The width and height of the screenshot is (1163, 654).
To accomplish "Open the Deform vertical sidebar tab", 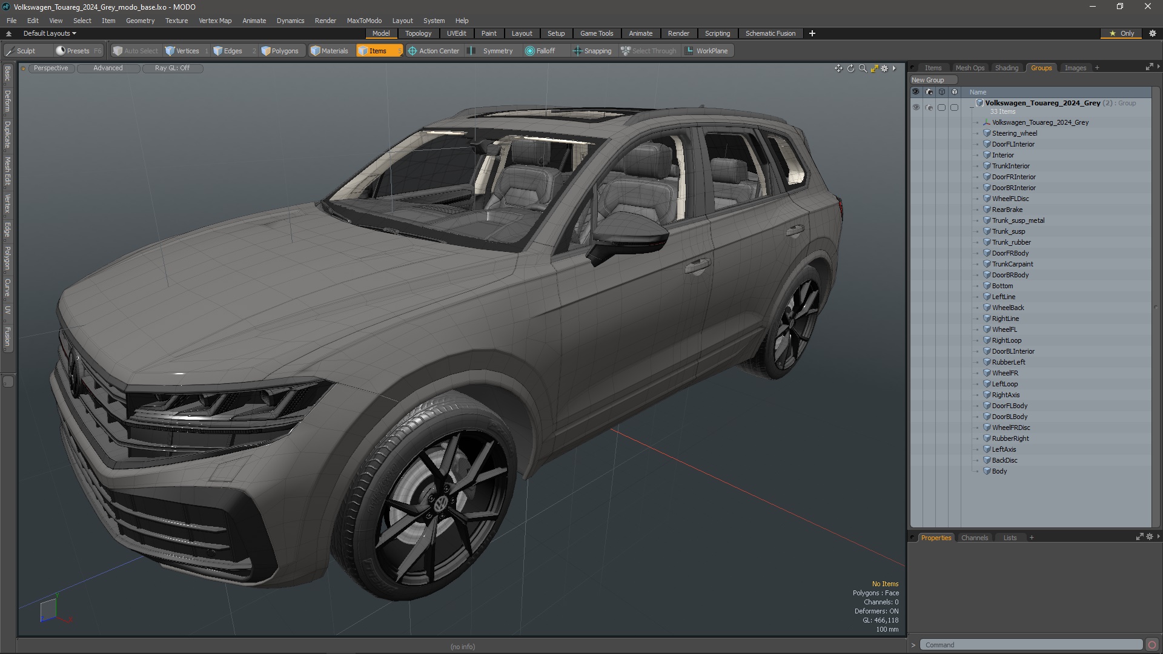I will click(x=7, y=102).
